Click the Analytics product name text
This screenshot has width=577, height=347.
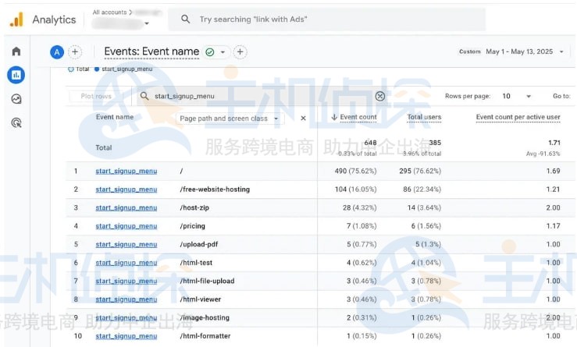click(x=54, y=19)
